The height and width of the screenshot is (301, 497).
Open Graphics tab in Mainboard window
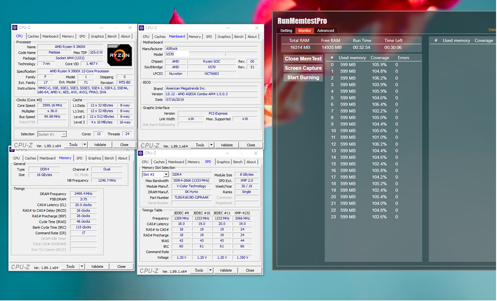click(224, 37)
